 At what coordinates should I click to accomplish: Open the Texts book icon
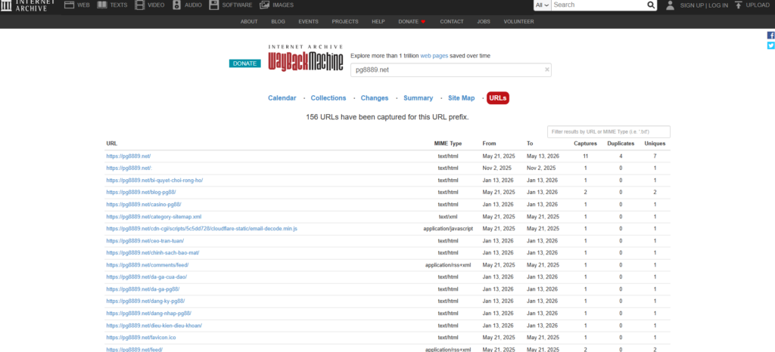(x=102, y=5)
